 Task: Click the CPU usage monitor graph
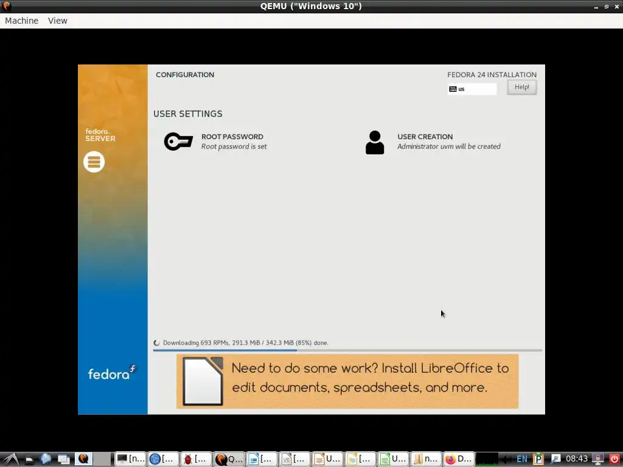[x=487, y=459]
